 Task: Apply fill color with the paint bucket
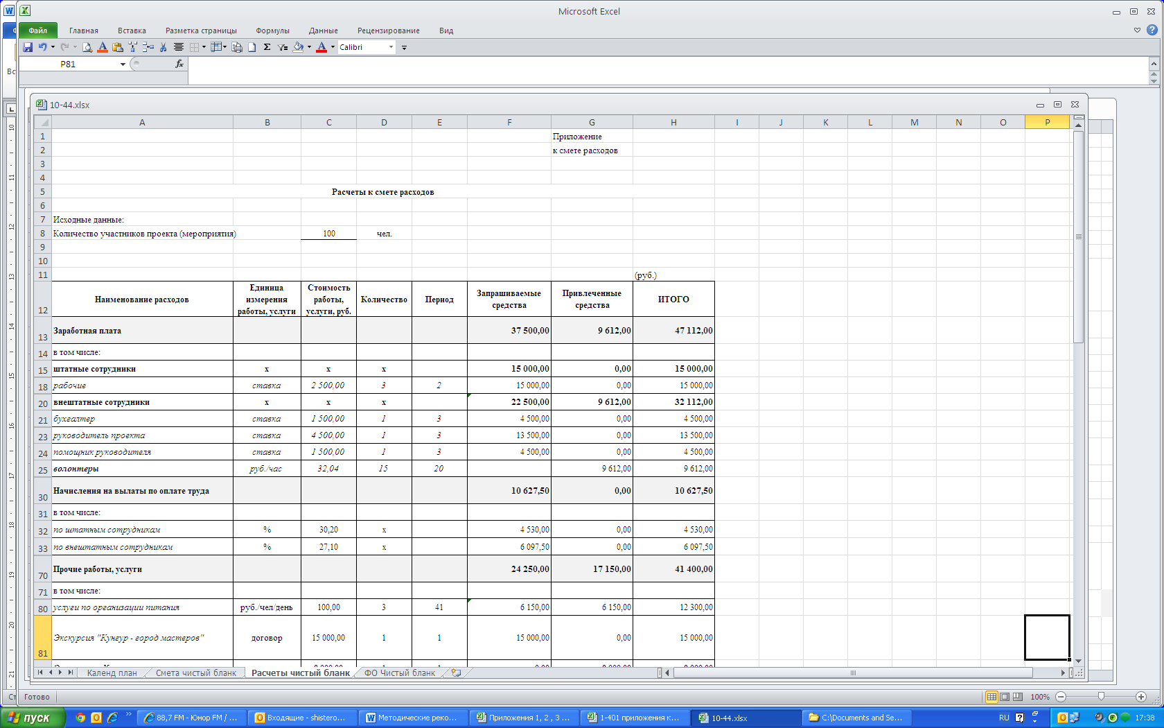[x=298, y=47]
